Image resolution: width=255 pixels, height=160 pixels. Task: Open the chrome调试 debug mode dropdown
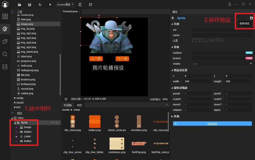click(65, 4)
